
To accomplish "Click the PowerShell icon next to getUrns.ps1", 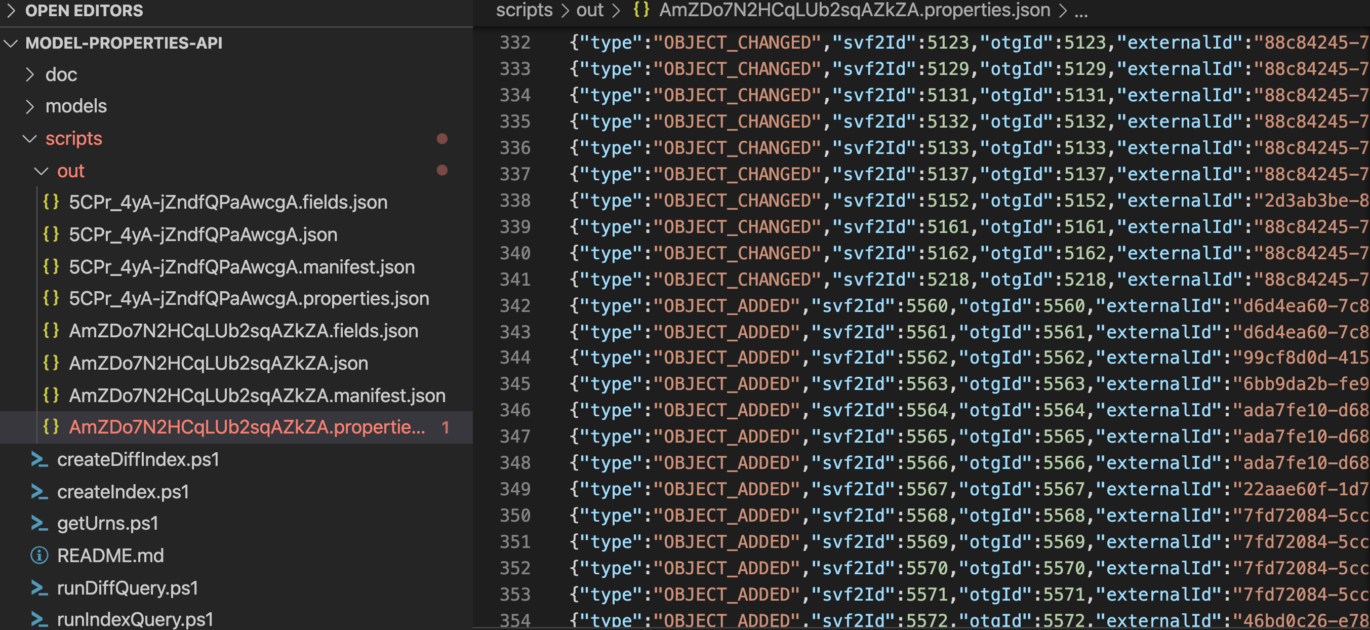I will point(39,524).
